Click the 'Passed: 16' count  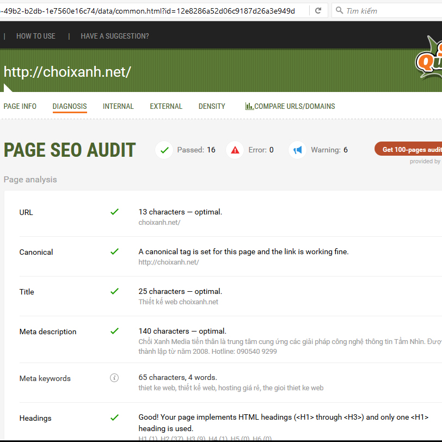(x=196, y=150)
